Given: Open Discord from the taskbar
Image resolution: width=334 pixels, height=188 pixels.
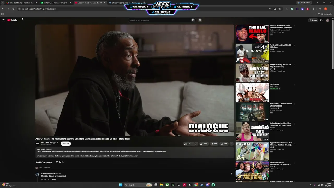Looking at the screenshot, I should 207,185.
